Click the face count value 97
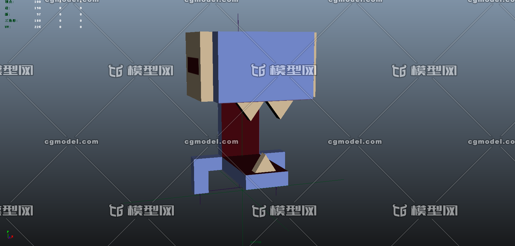Screen dimensions: 515x246 point(39,14)
